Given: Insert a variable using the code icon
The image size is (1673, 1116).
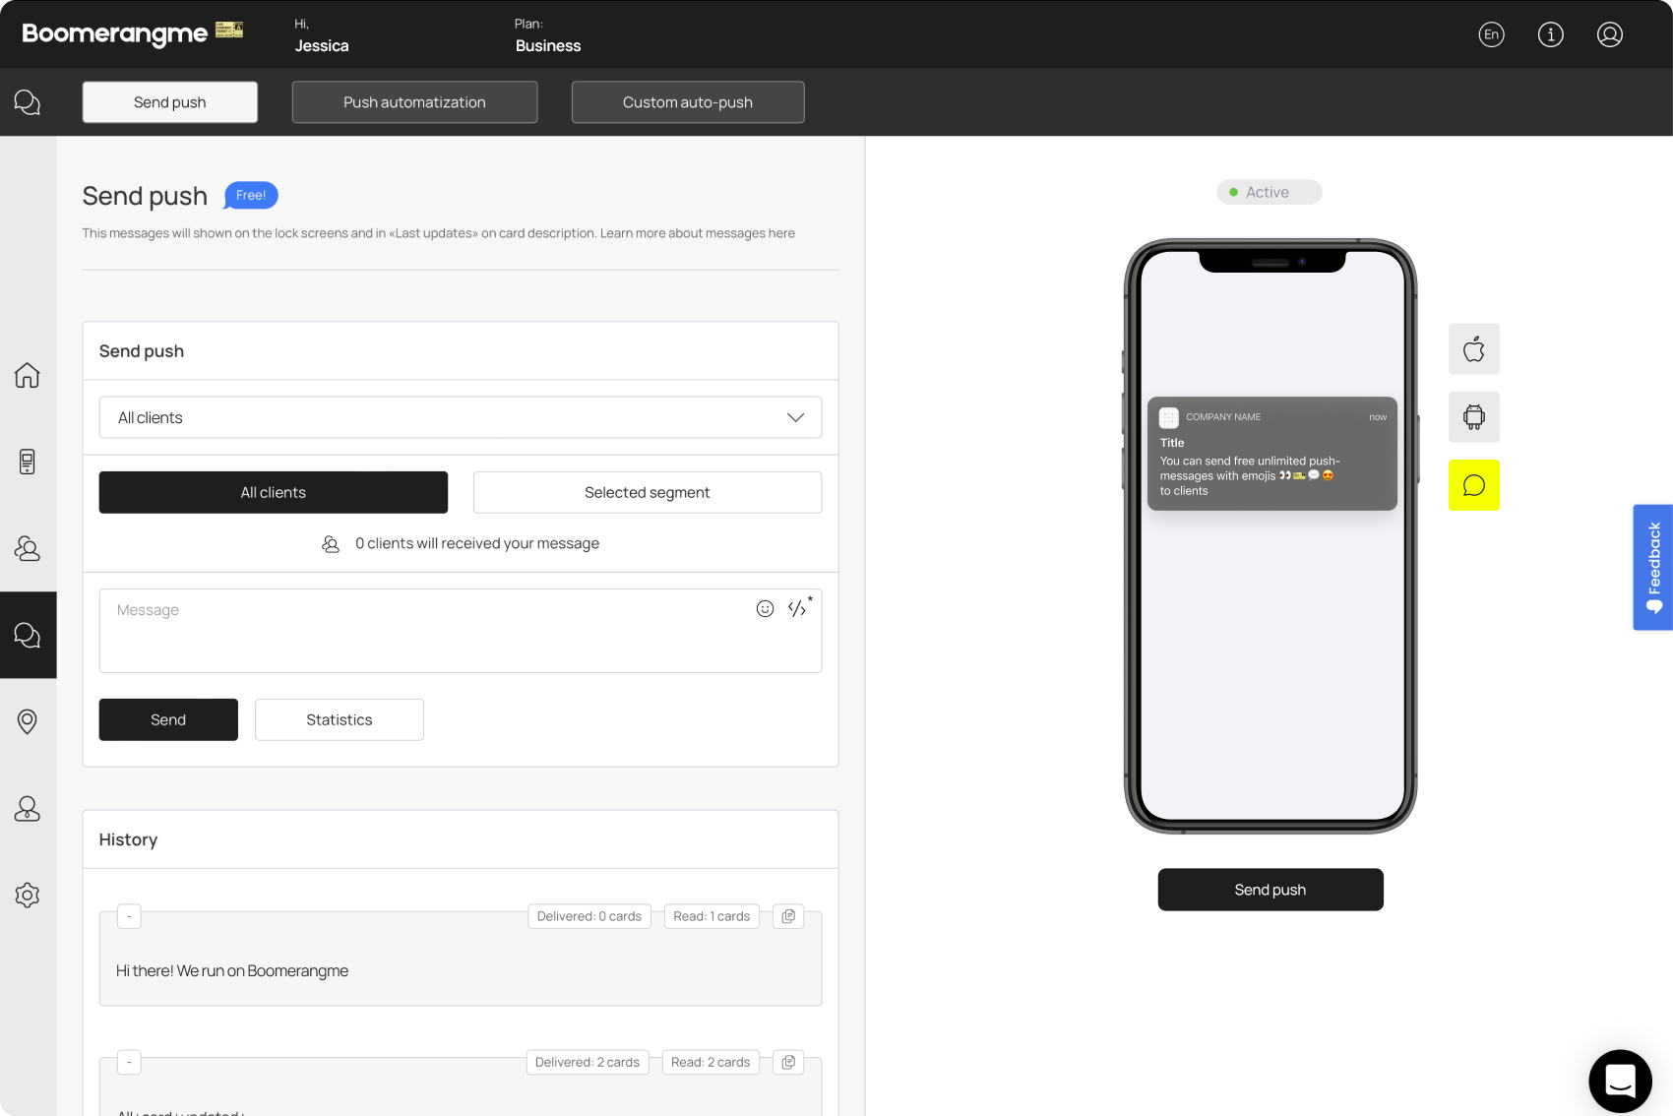Looking at the screenshot, I should [x=795, y=609].
